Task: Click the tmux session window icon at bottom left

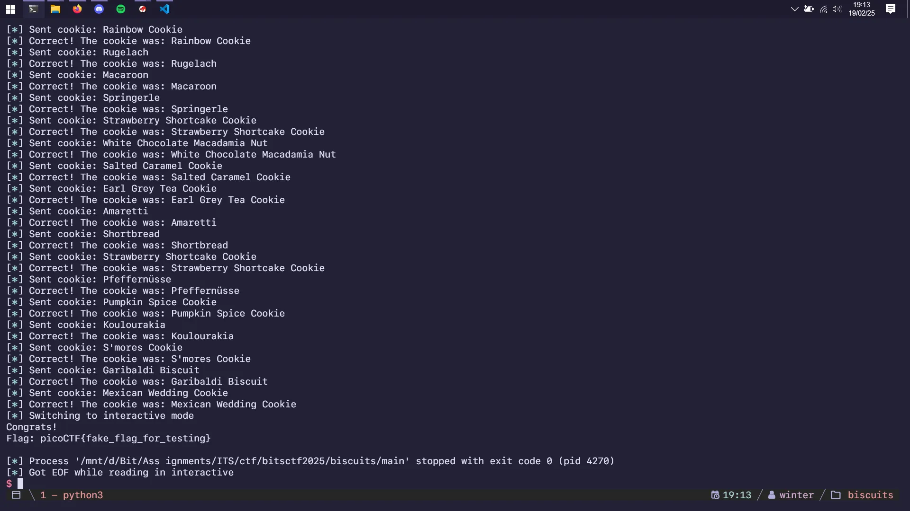Action: coord(16,495)
